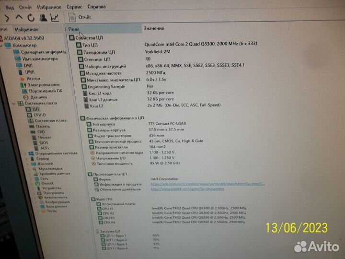Click the Операционная система Windows icon
This screenshot has width=345, height=259.
click(x=31, y=153)
